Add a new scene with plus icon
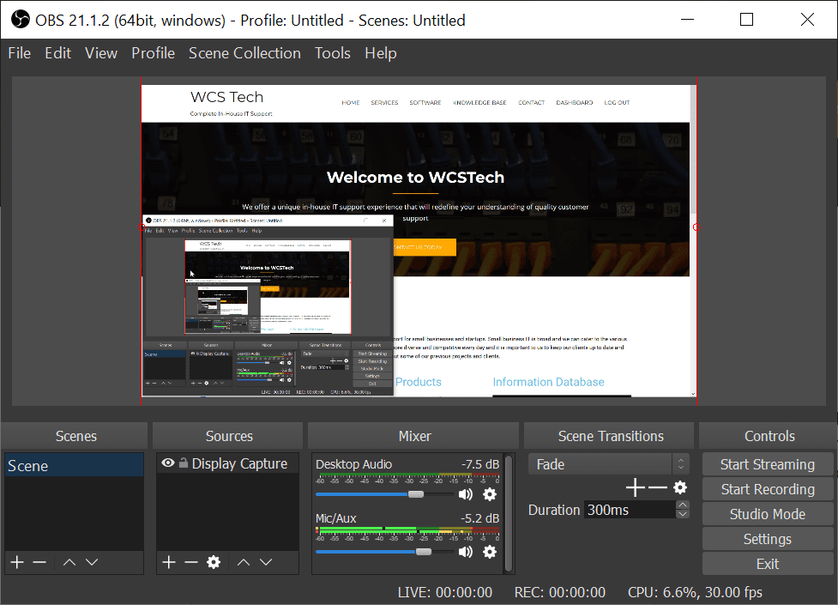Image resolution: width=838 pixels, height=605 pixels. 17,562
